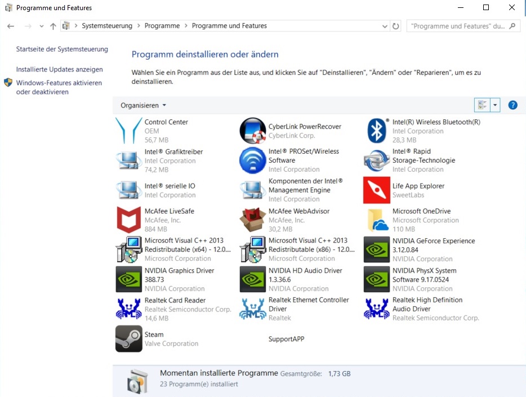Screen dimensions: 526x397
Task: Click the Intel Rapid Storage-Technologie icon
Action: [x=377, y=160]
